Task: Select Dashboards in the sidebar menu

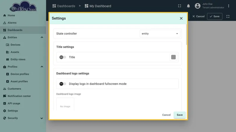Action: pyautogui.click(x=23, y=30)
